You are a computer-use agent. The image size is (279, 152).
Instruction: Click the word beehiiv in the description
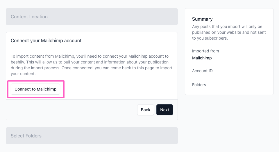click(x=17, y=62)
